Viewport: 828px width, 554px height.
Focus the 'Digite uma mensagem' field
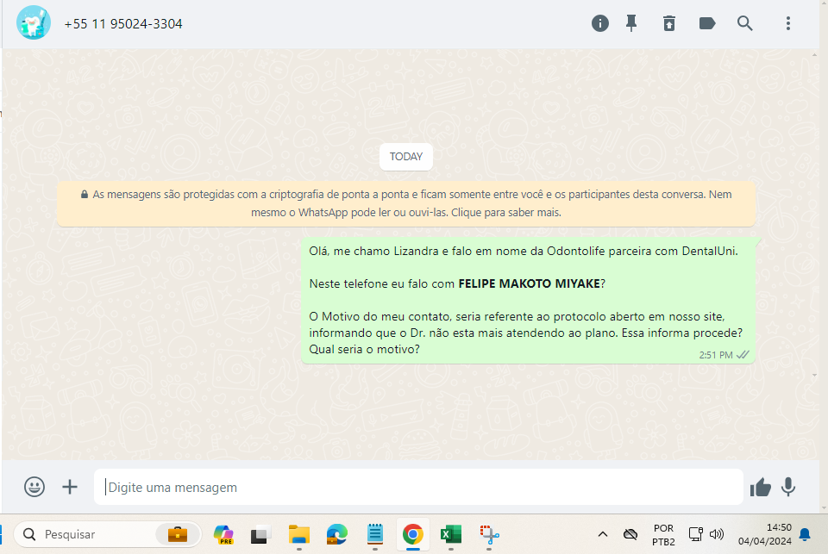(419, 487)
